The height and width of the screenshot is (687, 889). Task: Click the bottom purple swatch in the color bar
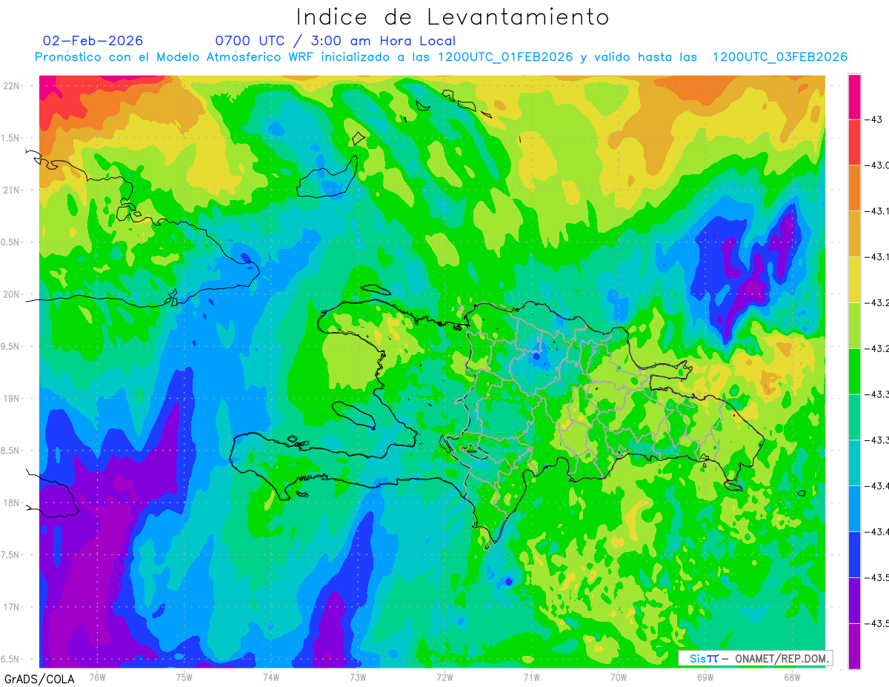pyautogui.click(x=854, y=645)
